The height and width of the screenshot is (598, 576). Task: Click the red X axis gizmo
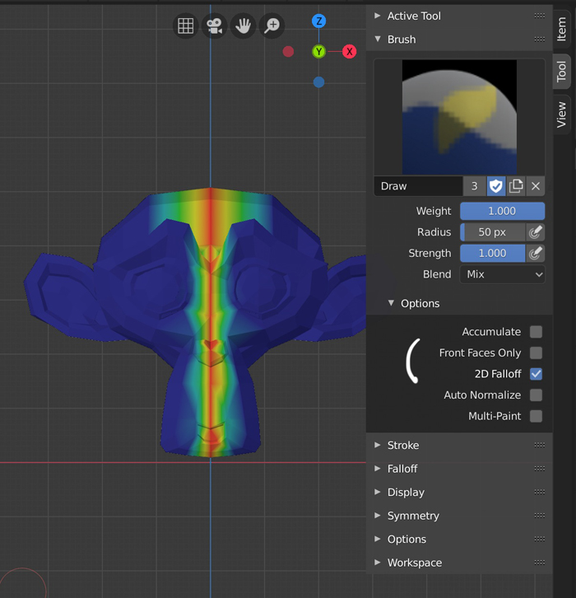[350, 52]
